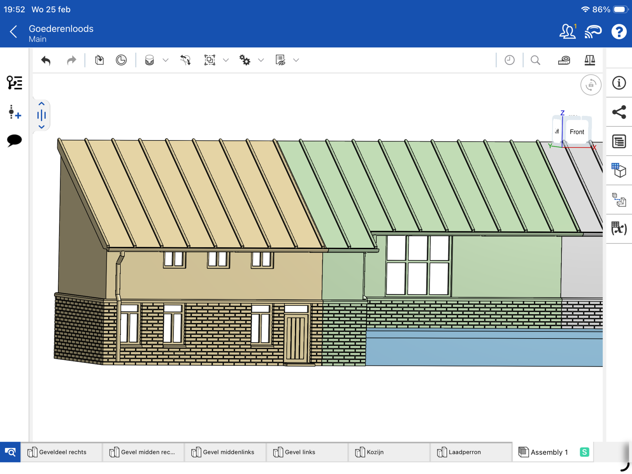Viewport: 632px width, 474px height.
Task: Show document info panel
Action: click(x=619, y=83)
